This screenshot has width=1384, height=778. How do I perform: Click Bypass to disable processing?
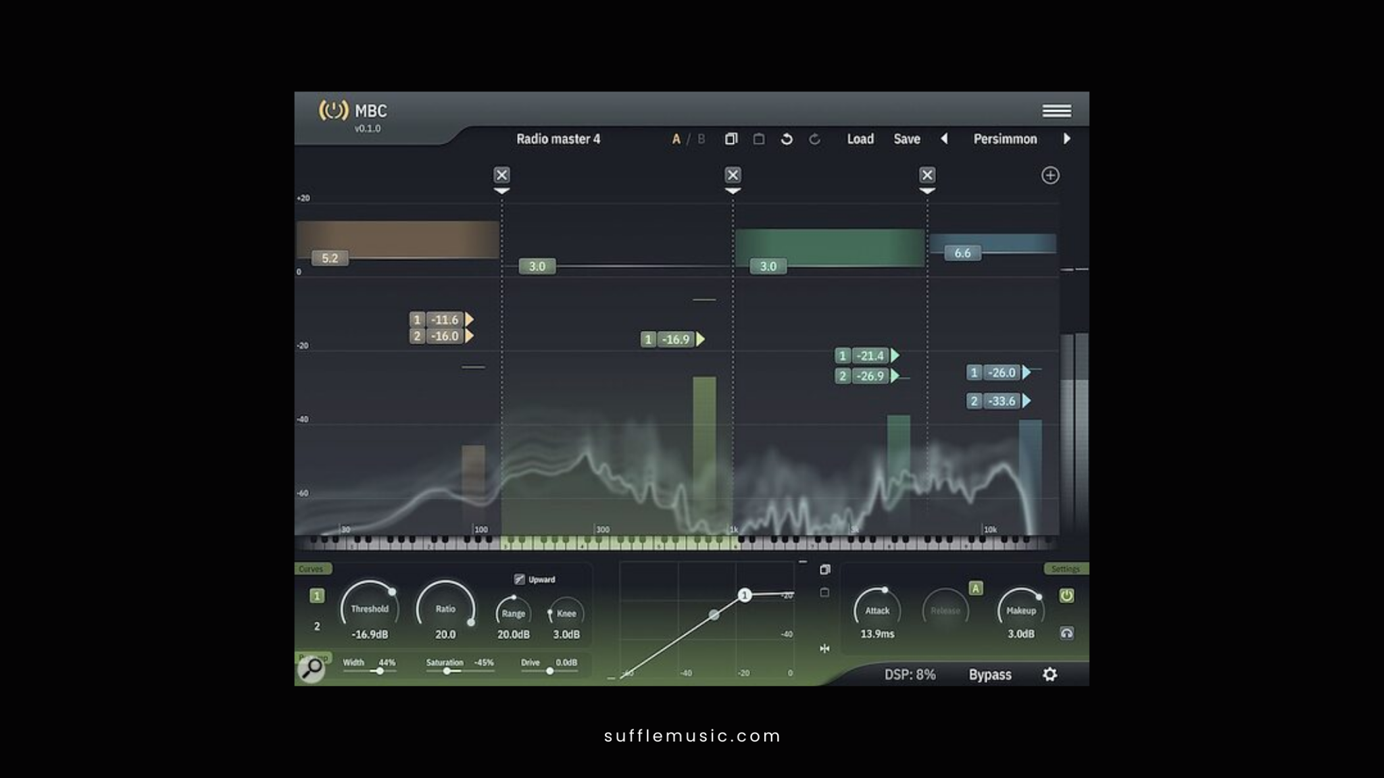click(x=990, y=675)
